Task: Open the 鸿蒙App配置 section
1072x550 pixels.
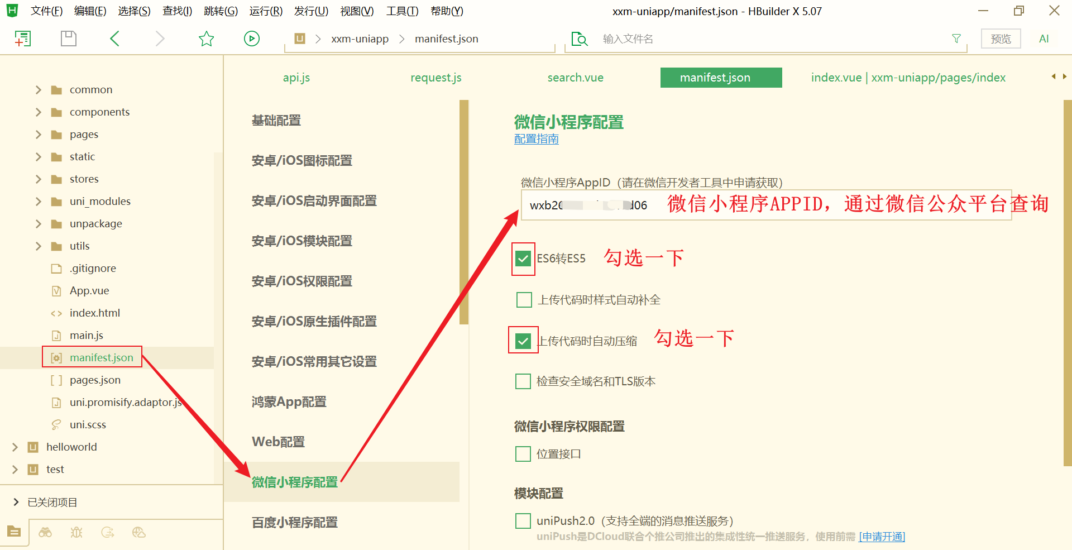Action: 289,402
